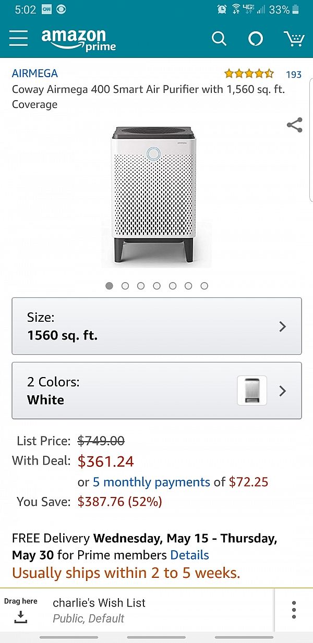The image size is (313, 643).
Task: View delivery Details link
Action: (189, 555)
